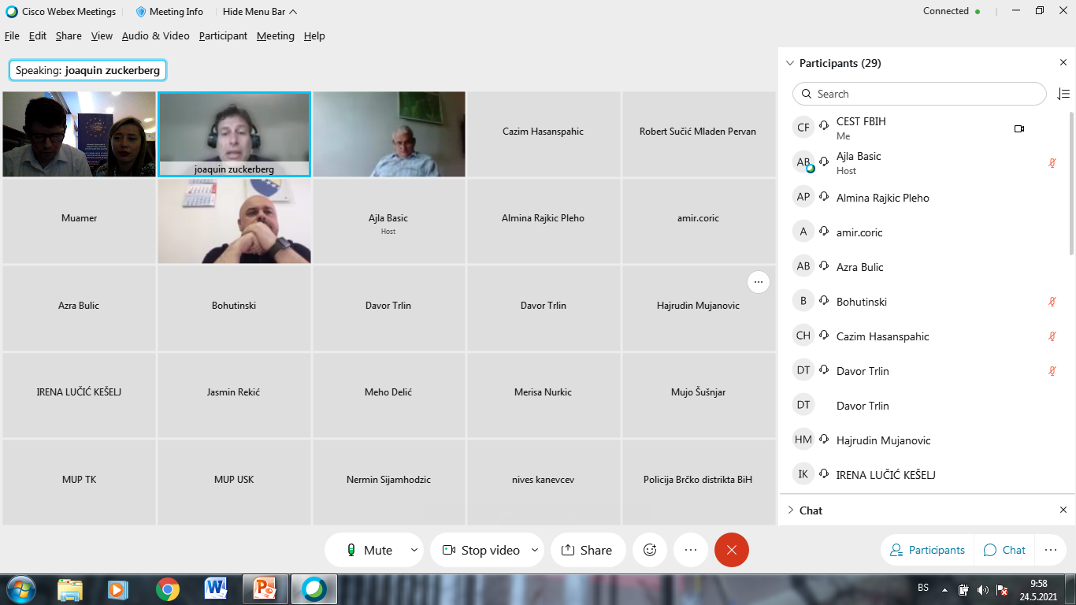
Task: Open video options arrow beside Stop video
Action: click(x=535, y=550)
